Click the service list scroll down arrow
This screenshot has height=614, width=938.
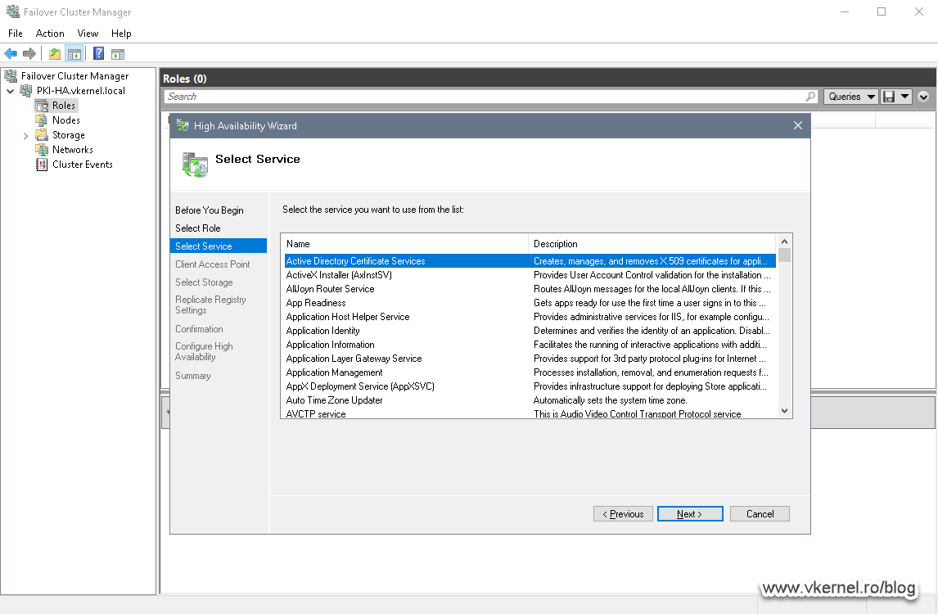[x=784, y=410]
